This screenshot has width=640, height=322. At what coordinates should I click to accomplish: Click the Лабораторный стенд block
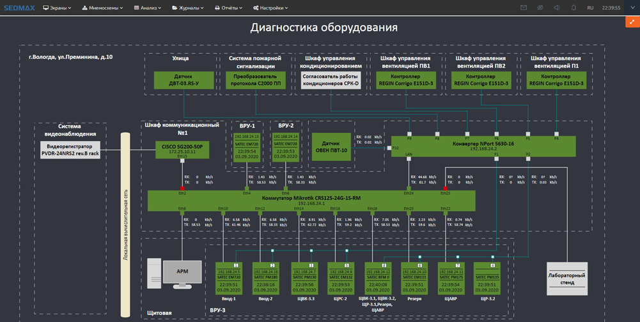[x=566, y=279]
